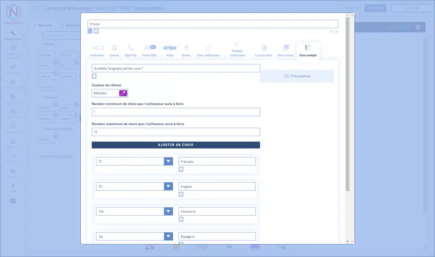The height and width of the screenshot is (257, 435).
Task: Open Abon. notifications bell icon
Action: pos(208,50)
